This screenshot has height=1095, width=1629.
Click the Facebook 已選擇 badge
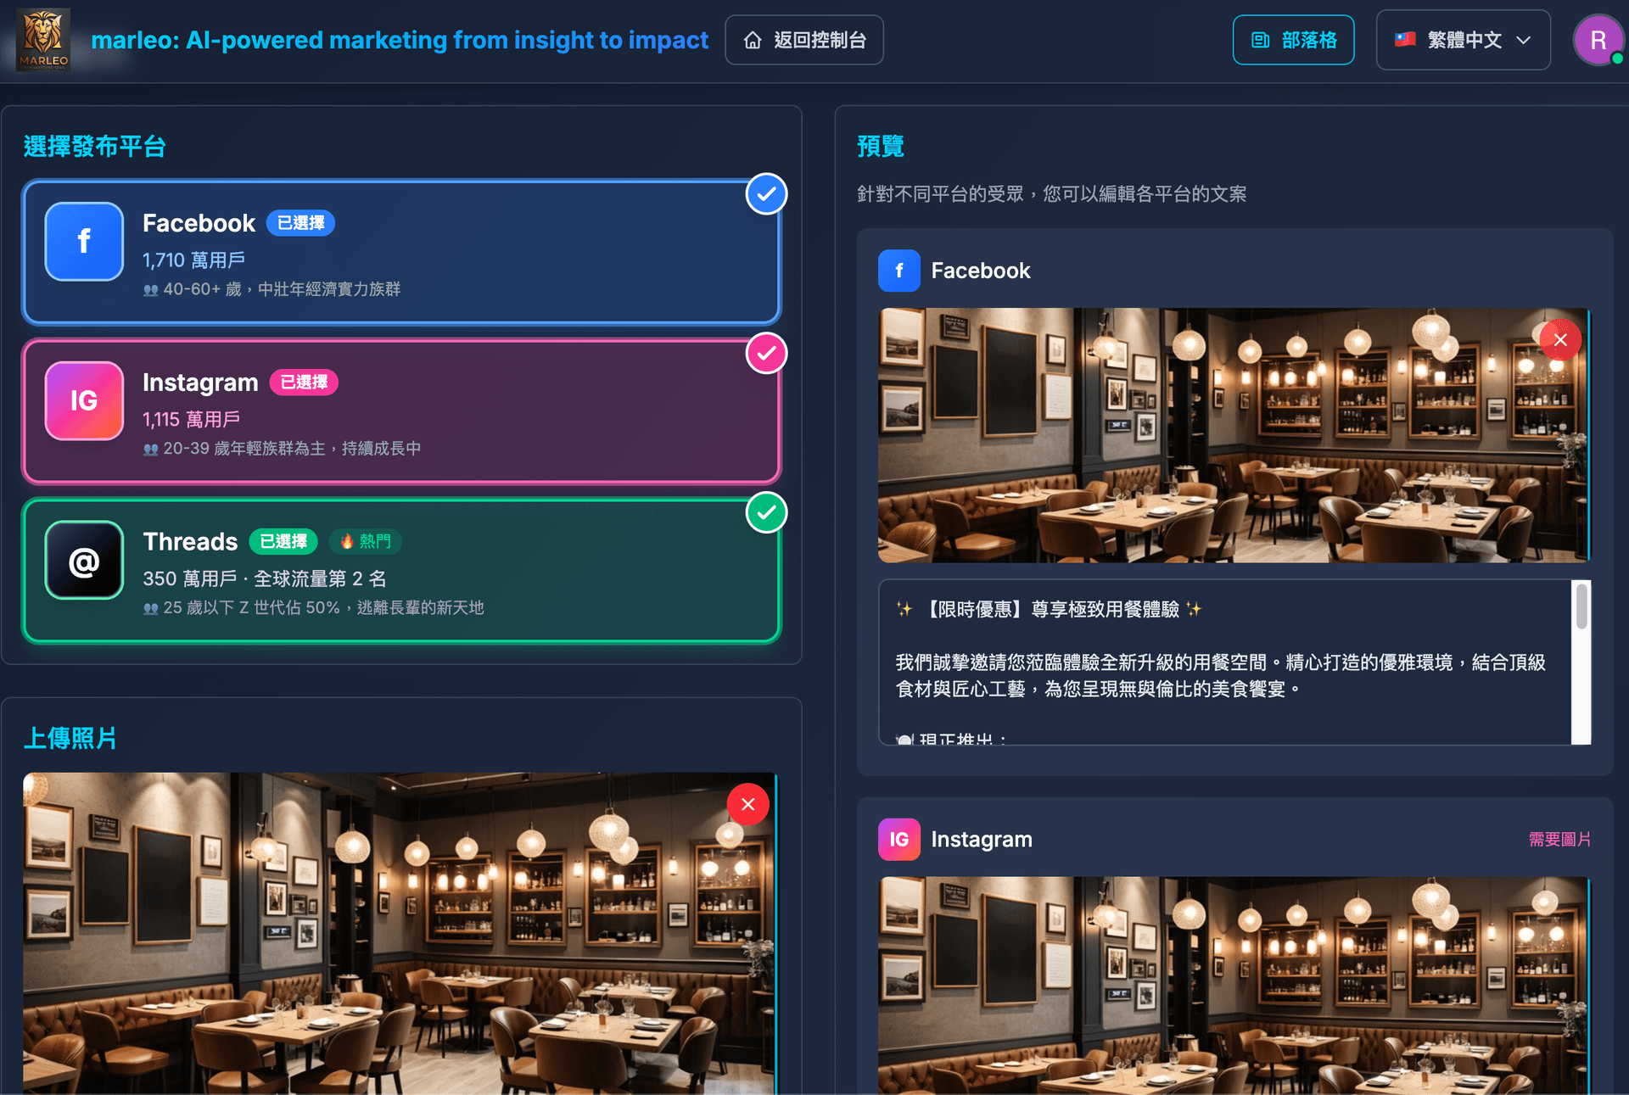(x=300, y=223)
